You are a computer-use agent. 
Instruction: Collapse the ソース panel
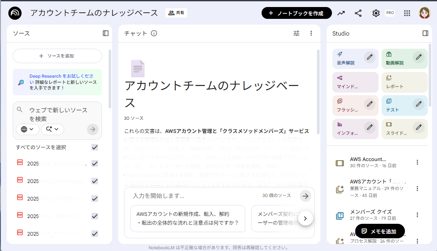pyautogui.click(x=106, y=33)
